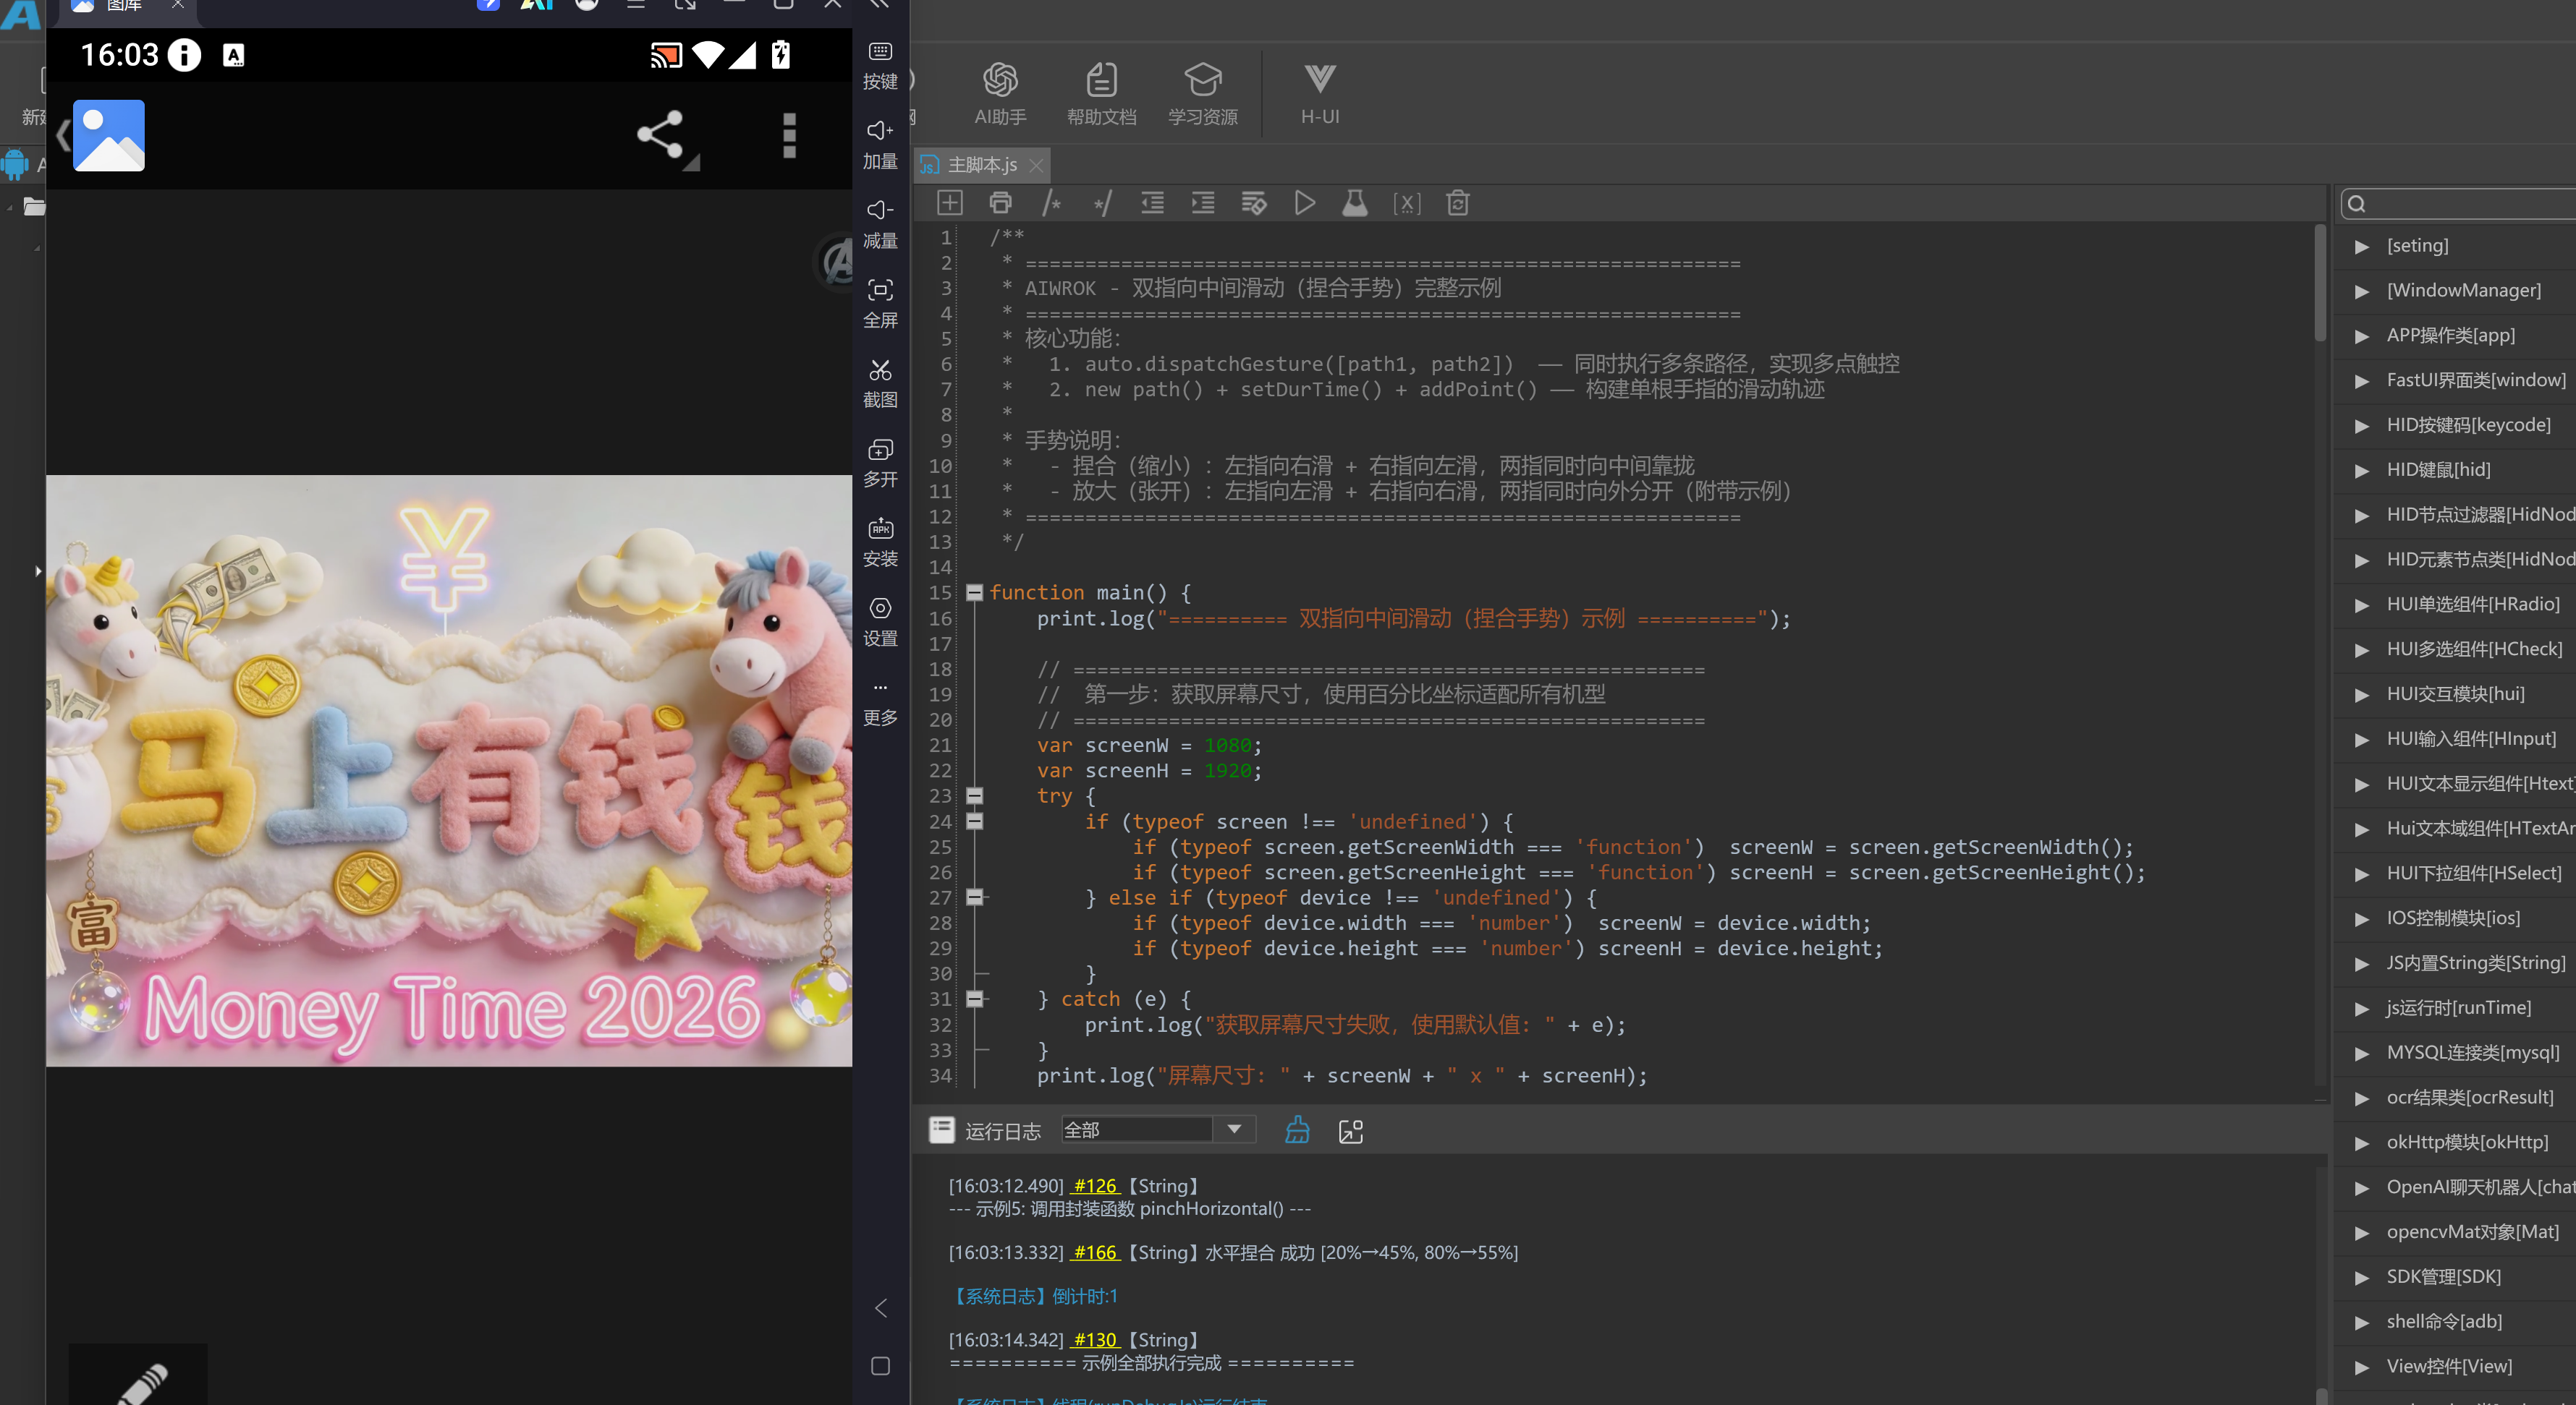This screenshot has width=2576, height=1405.
Task: Click 安装 APK install in emulator sidebar
Action: (880, 542)
